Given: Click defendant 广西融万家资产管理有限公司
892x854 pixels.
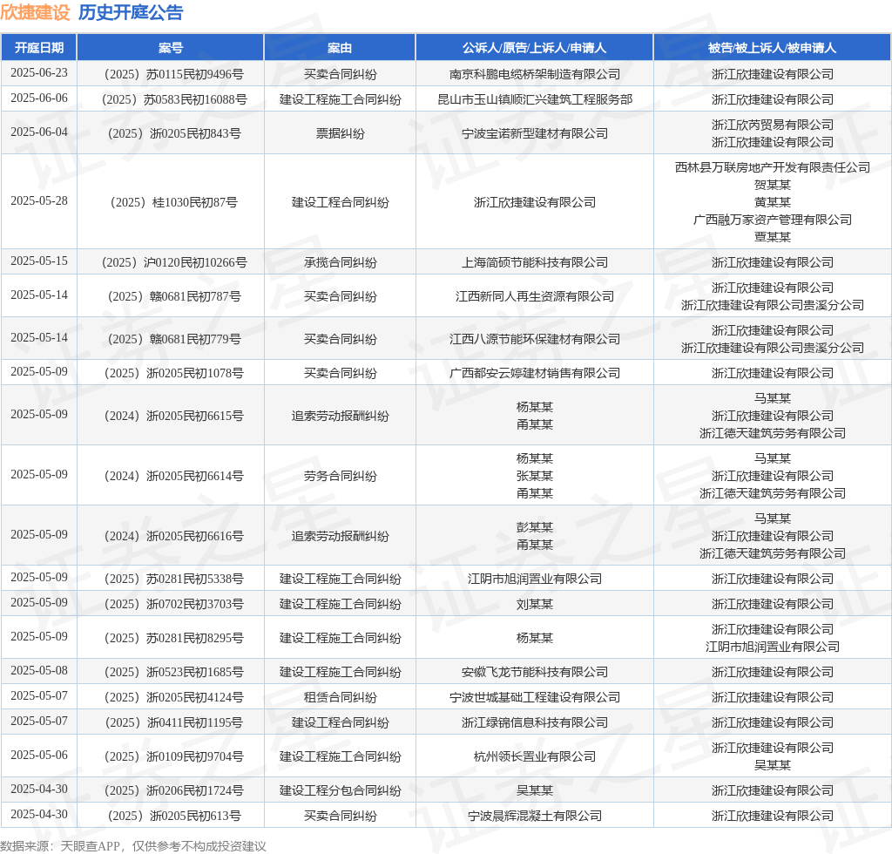Looking at the screenshot, I should pos(772,220).
